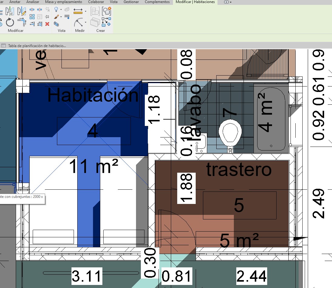Screen dimensions: 332x288
Task: Select the Array tool icon
Action: point(32,17)
